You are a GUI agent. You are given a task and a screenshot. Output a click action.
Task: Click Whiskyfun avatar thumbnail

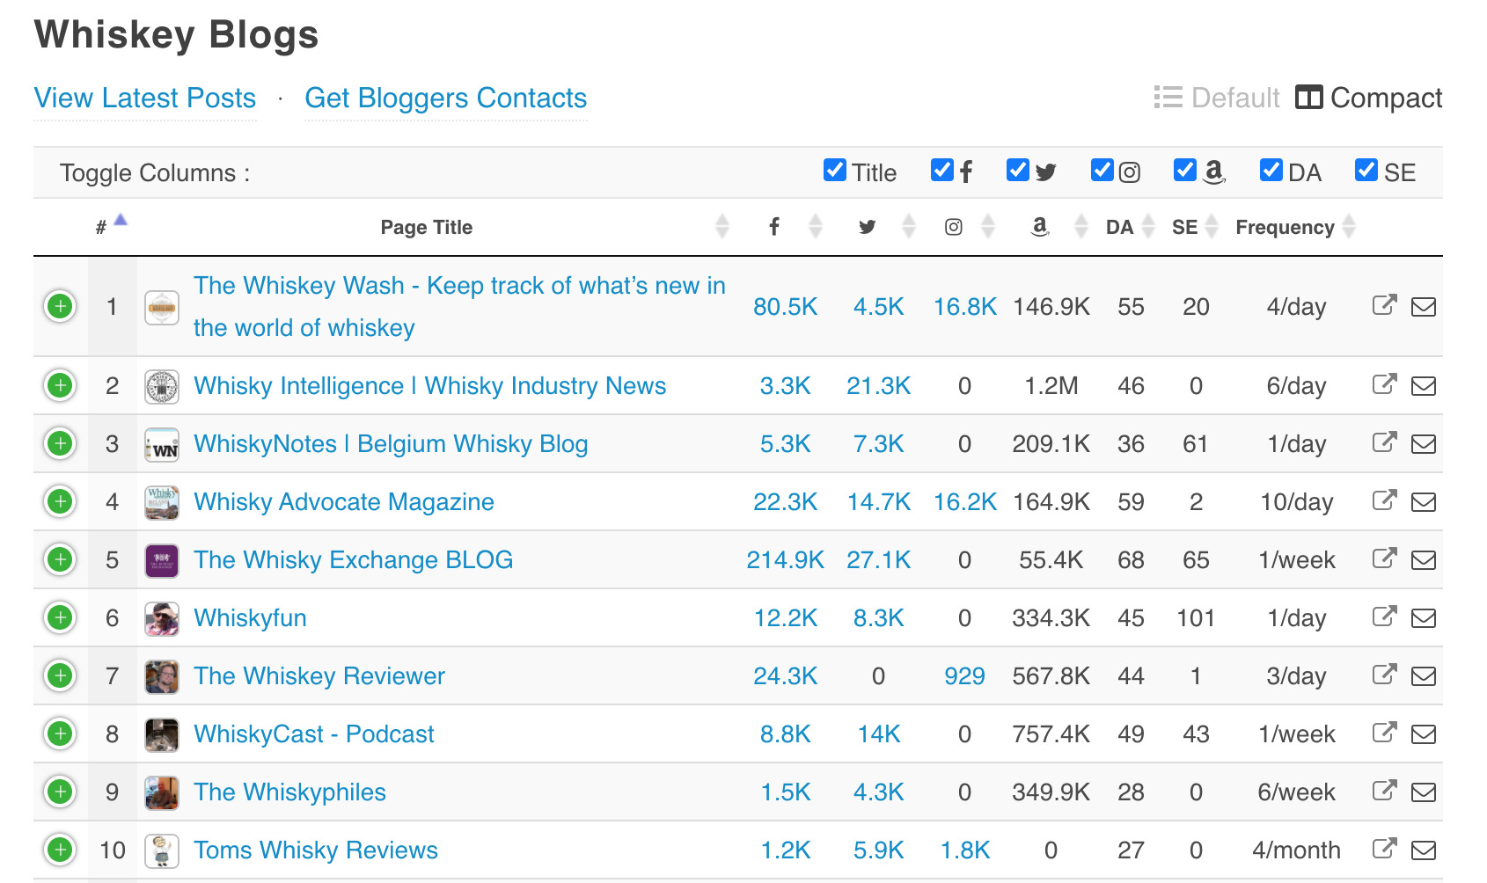pos(162,618)
